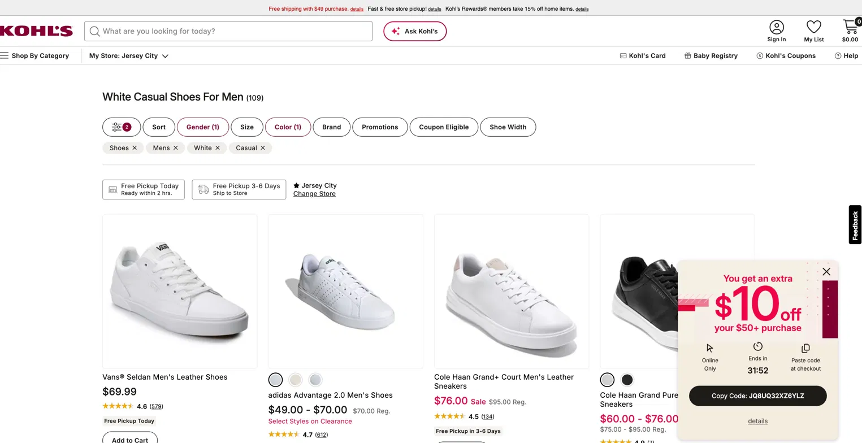Open the Shoe Width filter

pos(508,127)
